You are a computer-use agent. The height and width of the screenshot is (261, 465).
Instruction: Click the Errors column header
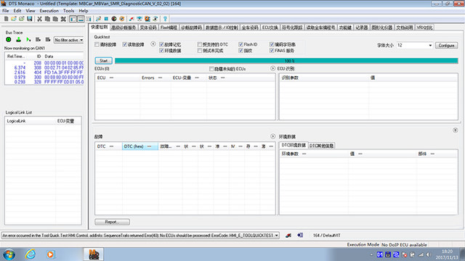(155, 78)
